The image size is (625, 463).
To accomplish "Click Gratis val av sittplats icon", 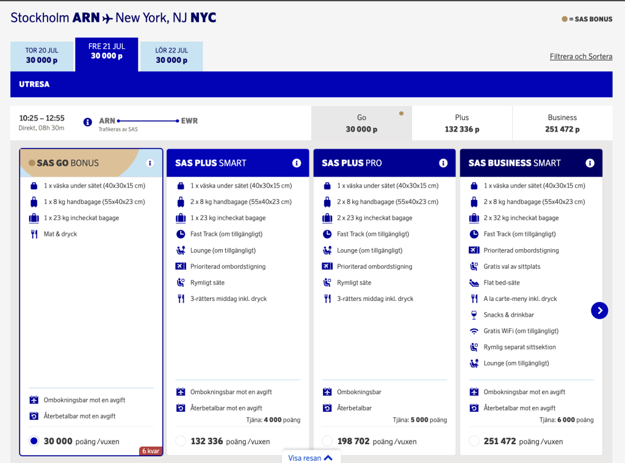I will (x=474, y=266).
